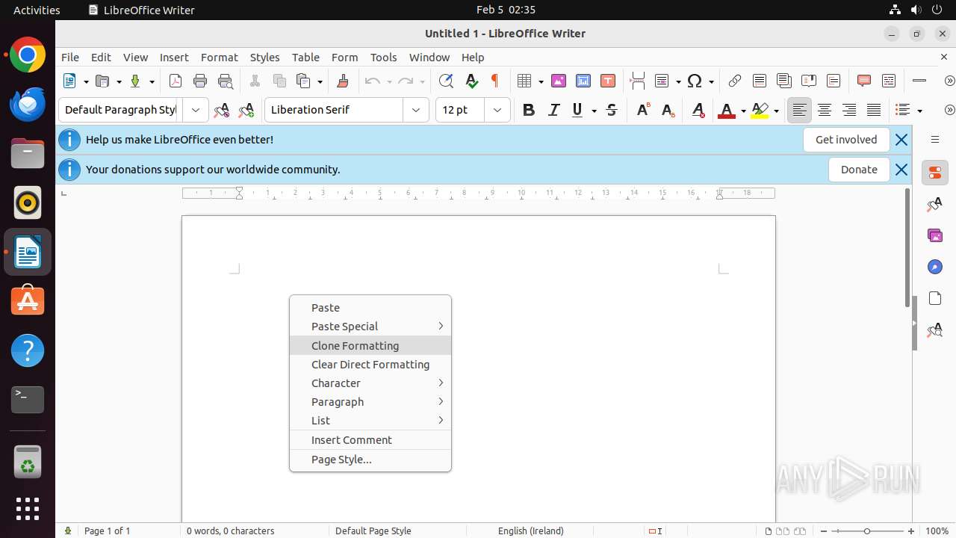Open sidebar Gallery deck icon
The width and height of the screenshot is (956, 538).
[x=934, y=235]
